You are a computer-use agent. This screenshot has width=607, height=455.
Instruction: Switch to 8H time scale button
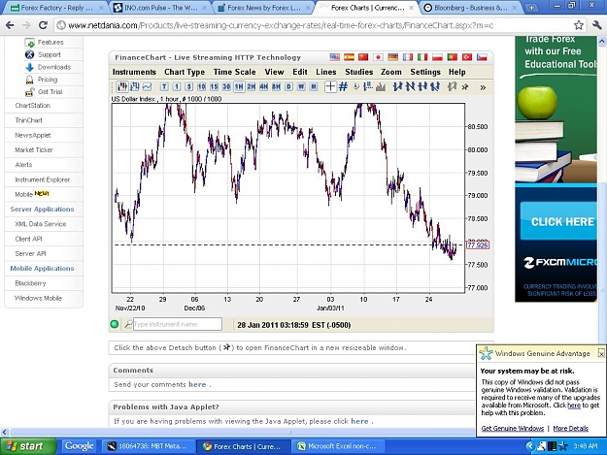(276, 87)
